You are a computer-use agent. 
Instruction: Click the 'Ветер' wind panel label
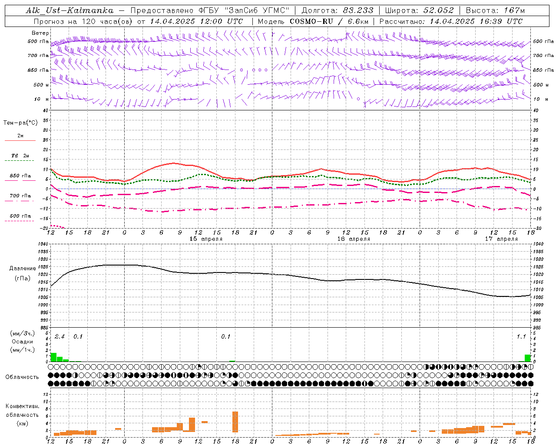point(40,33)
